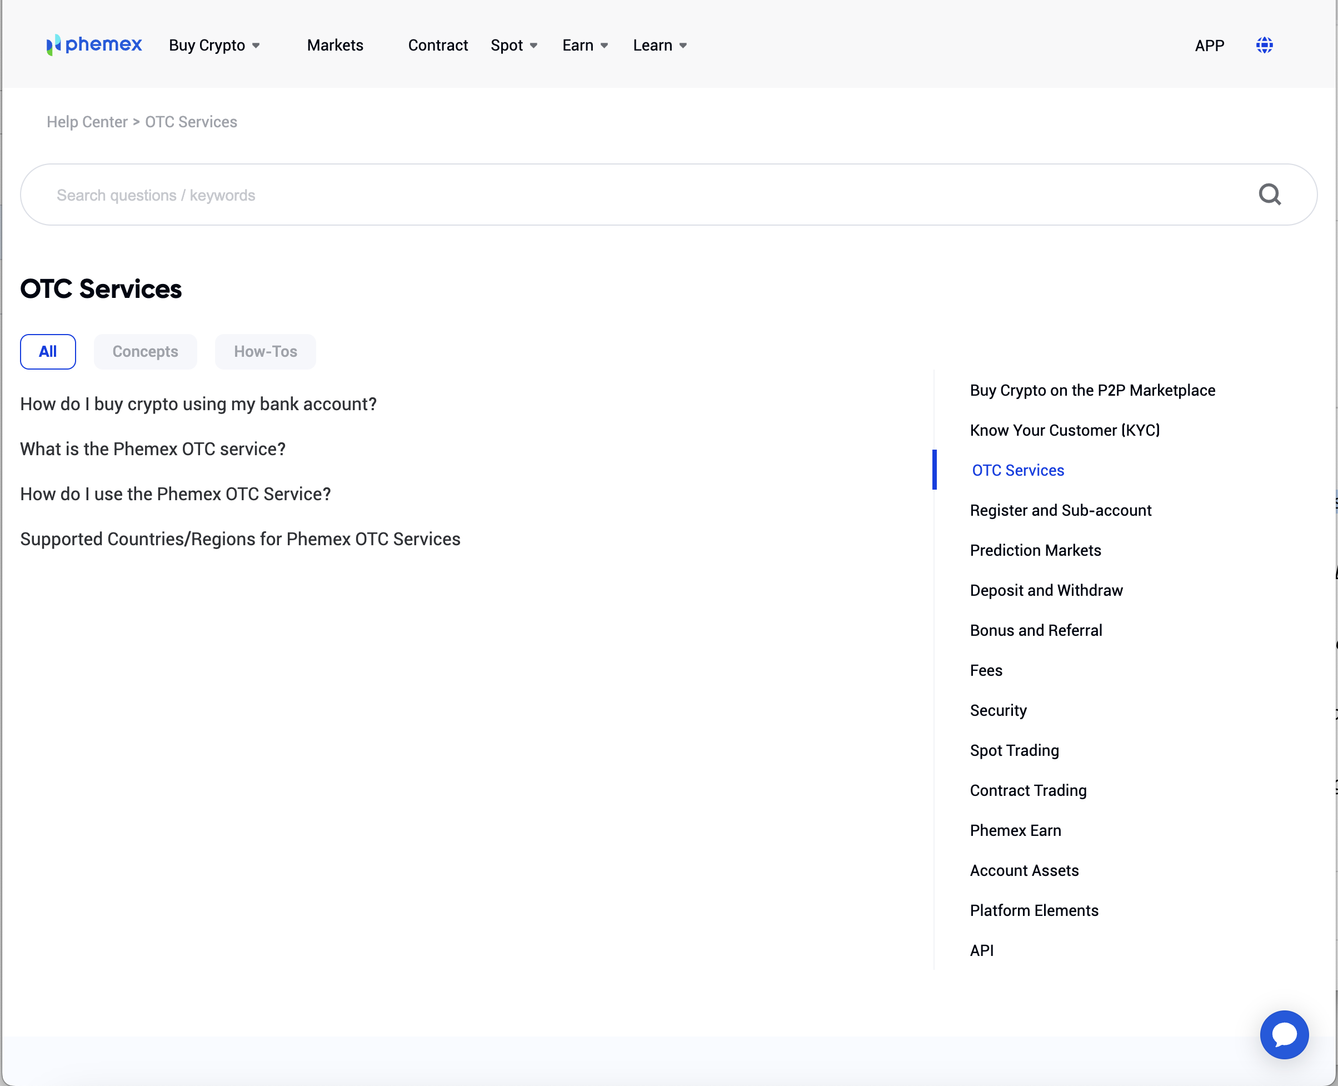Screen dimensions: 1338x1086
Task: Open 'How do I use the Phemex OTC Service?'
Action: [x=175, y=494]
